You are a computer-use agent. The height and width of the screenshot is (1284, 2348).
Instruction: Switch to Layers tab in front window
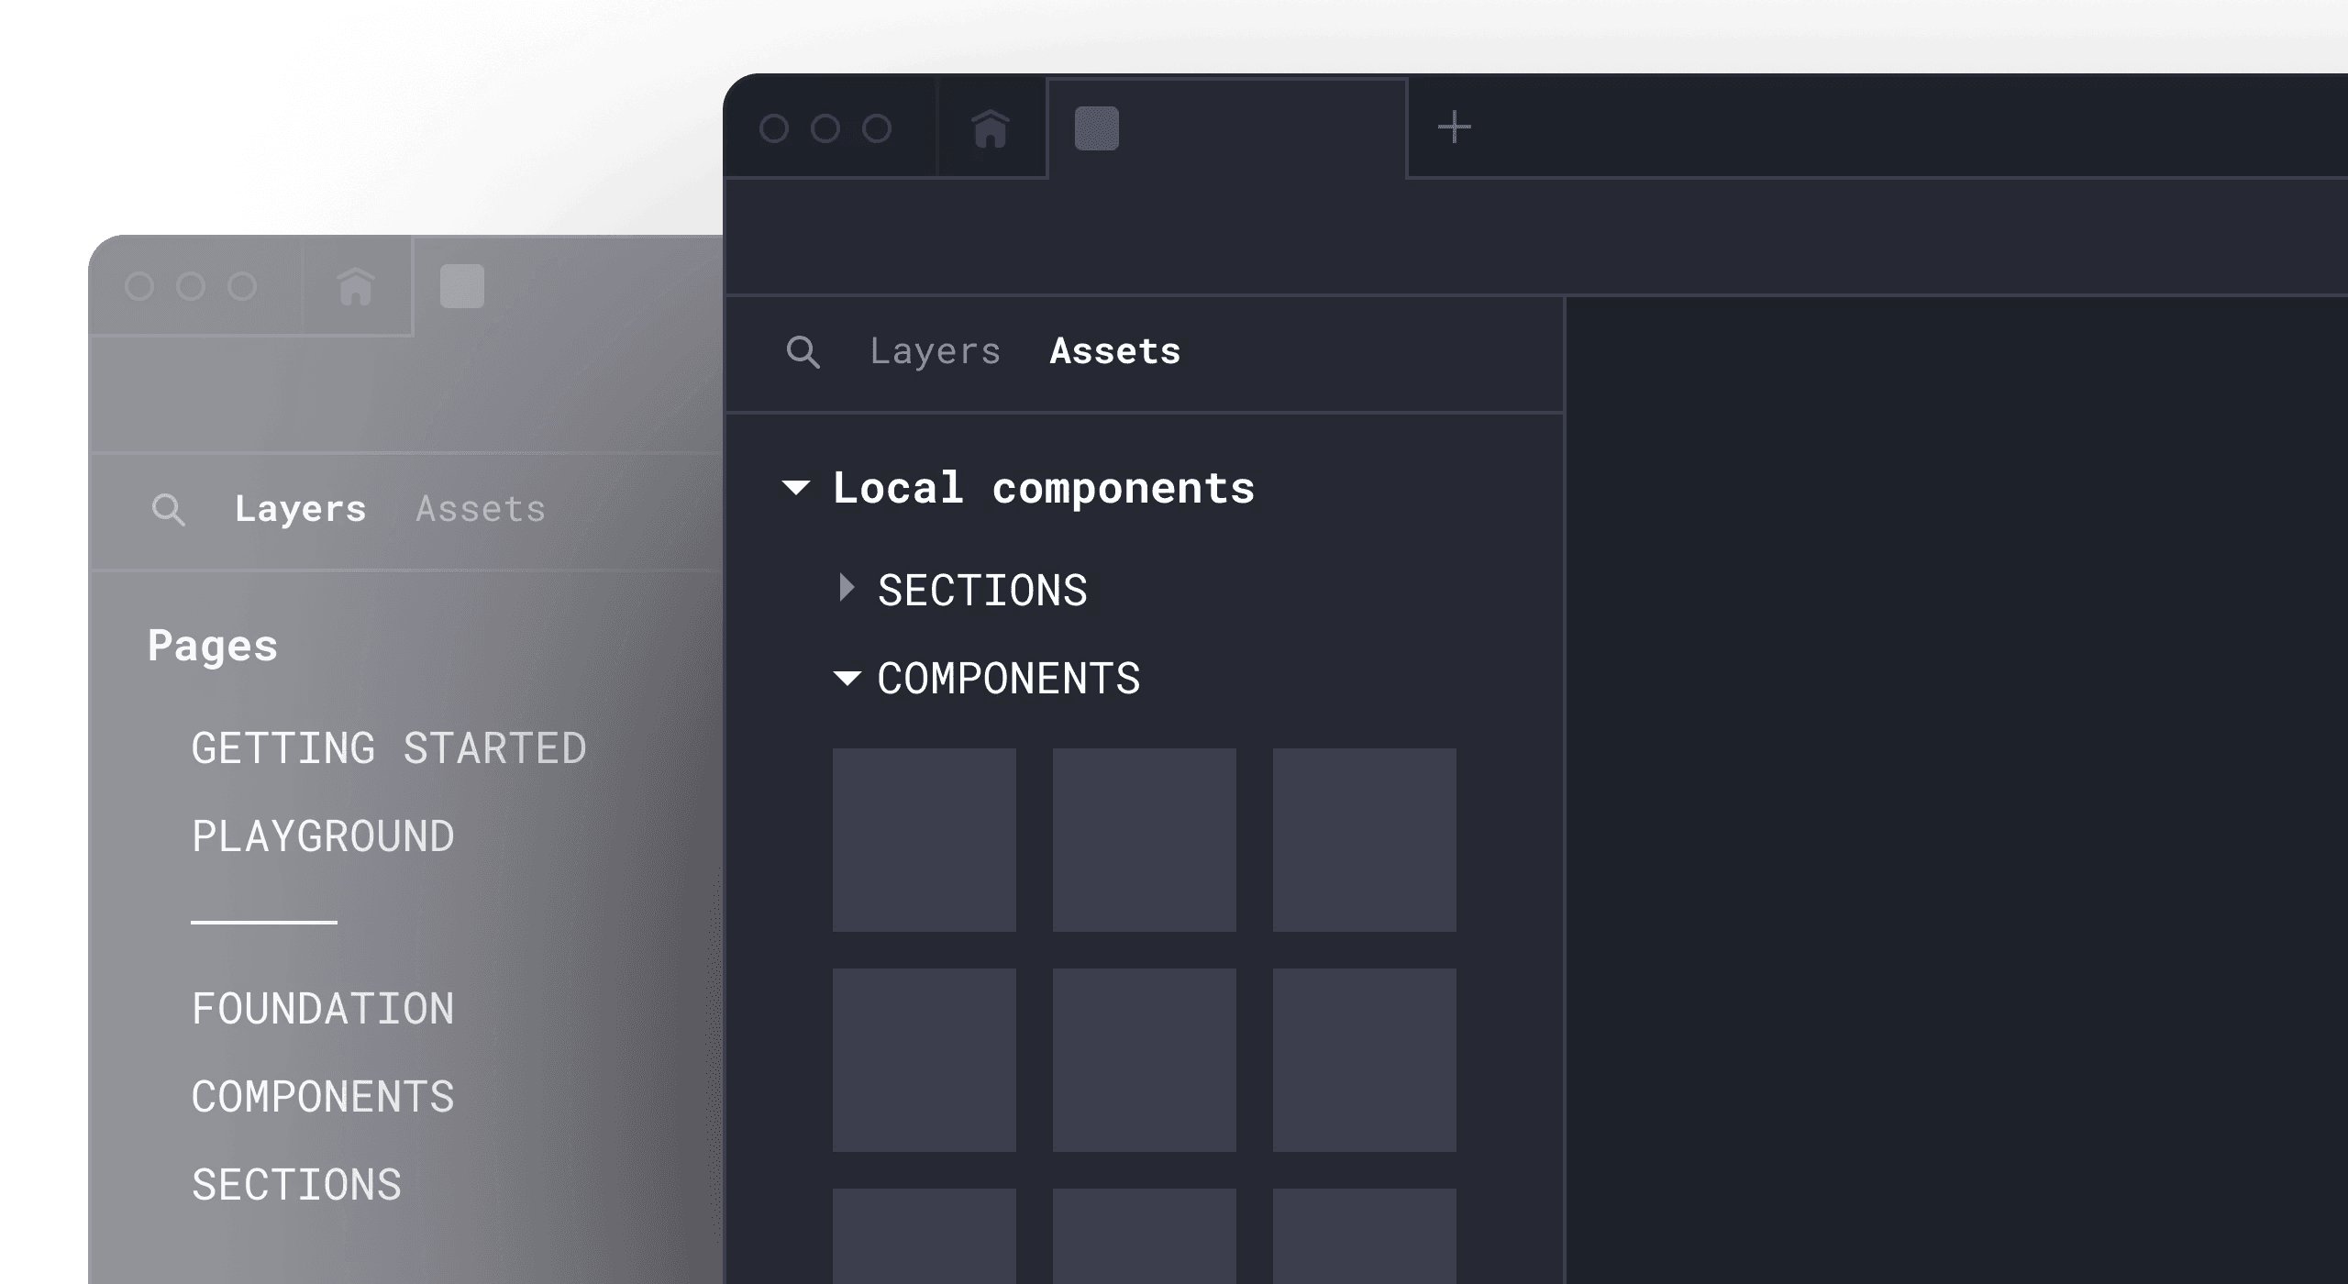pyautogui.click(x=935, y=351)
